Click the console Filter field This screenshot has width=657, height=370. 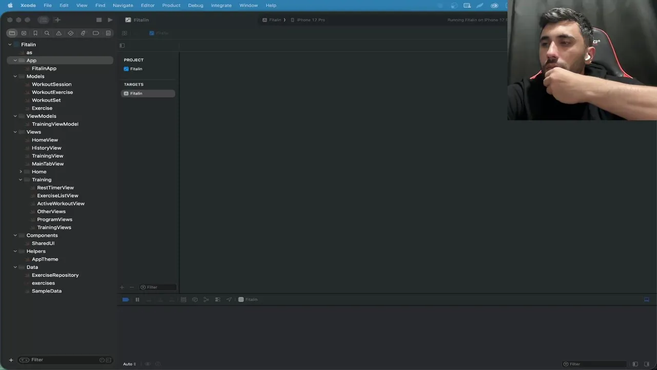[x=594, y=364]
